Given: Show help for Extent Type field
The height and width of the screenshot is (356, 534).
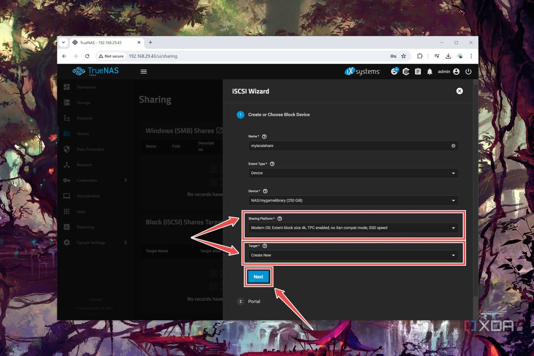Looking at the screenshot, I should [x=272, y=164].
